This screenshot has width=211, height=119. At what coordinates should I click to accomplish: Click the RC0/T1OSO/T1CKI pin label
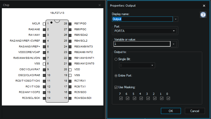pos(28,81)
